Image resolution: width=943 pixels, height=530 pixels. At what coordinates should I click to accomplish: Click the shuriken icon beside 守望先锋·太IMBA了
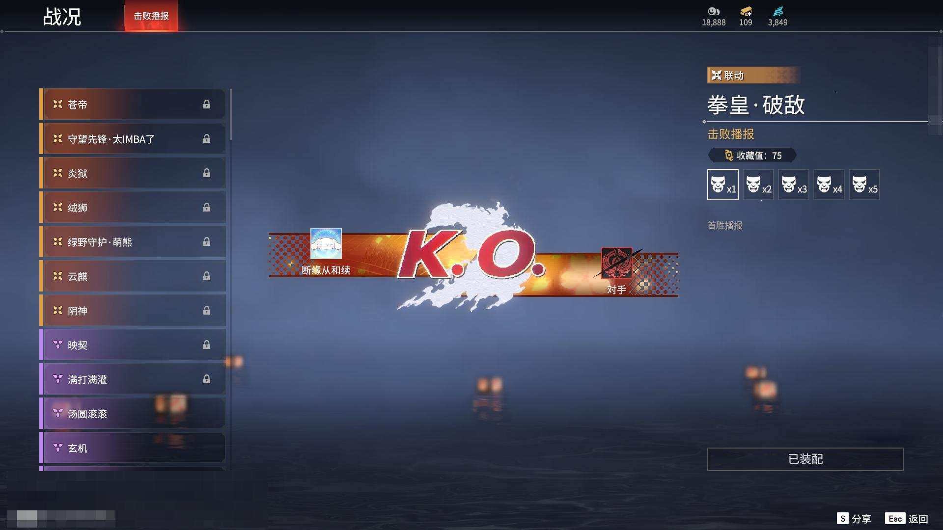(56, 139)
